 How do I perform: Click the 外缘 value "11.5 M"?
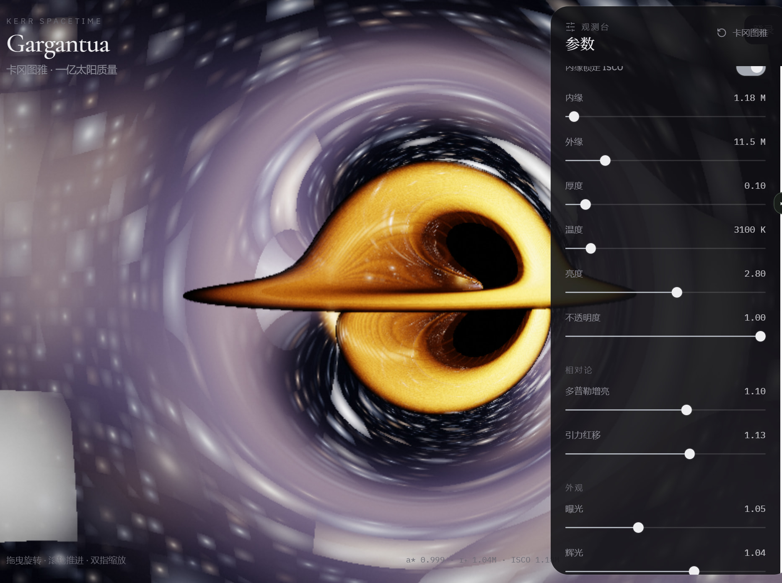749,142
